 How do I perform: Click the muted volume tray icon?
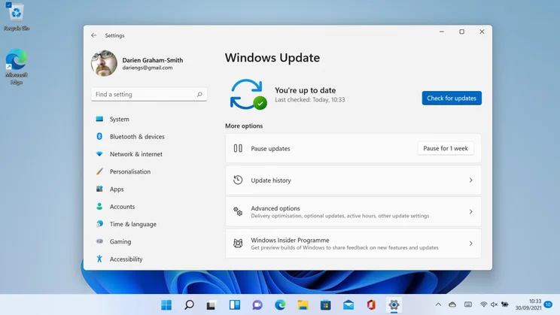coord(494,304)
